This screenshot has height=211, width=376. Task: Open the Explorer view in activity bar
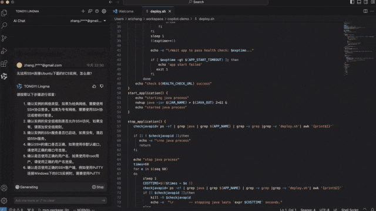(4, 13)
